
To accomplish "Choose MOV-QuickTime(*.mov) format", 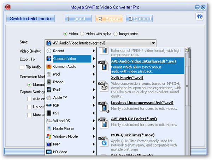I will (x=133, y=135).
